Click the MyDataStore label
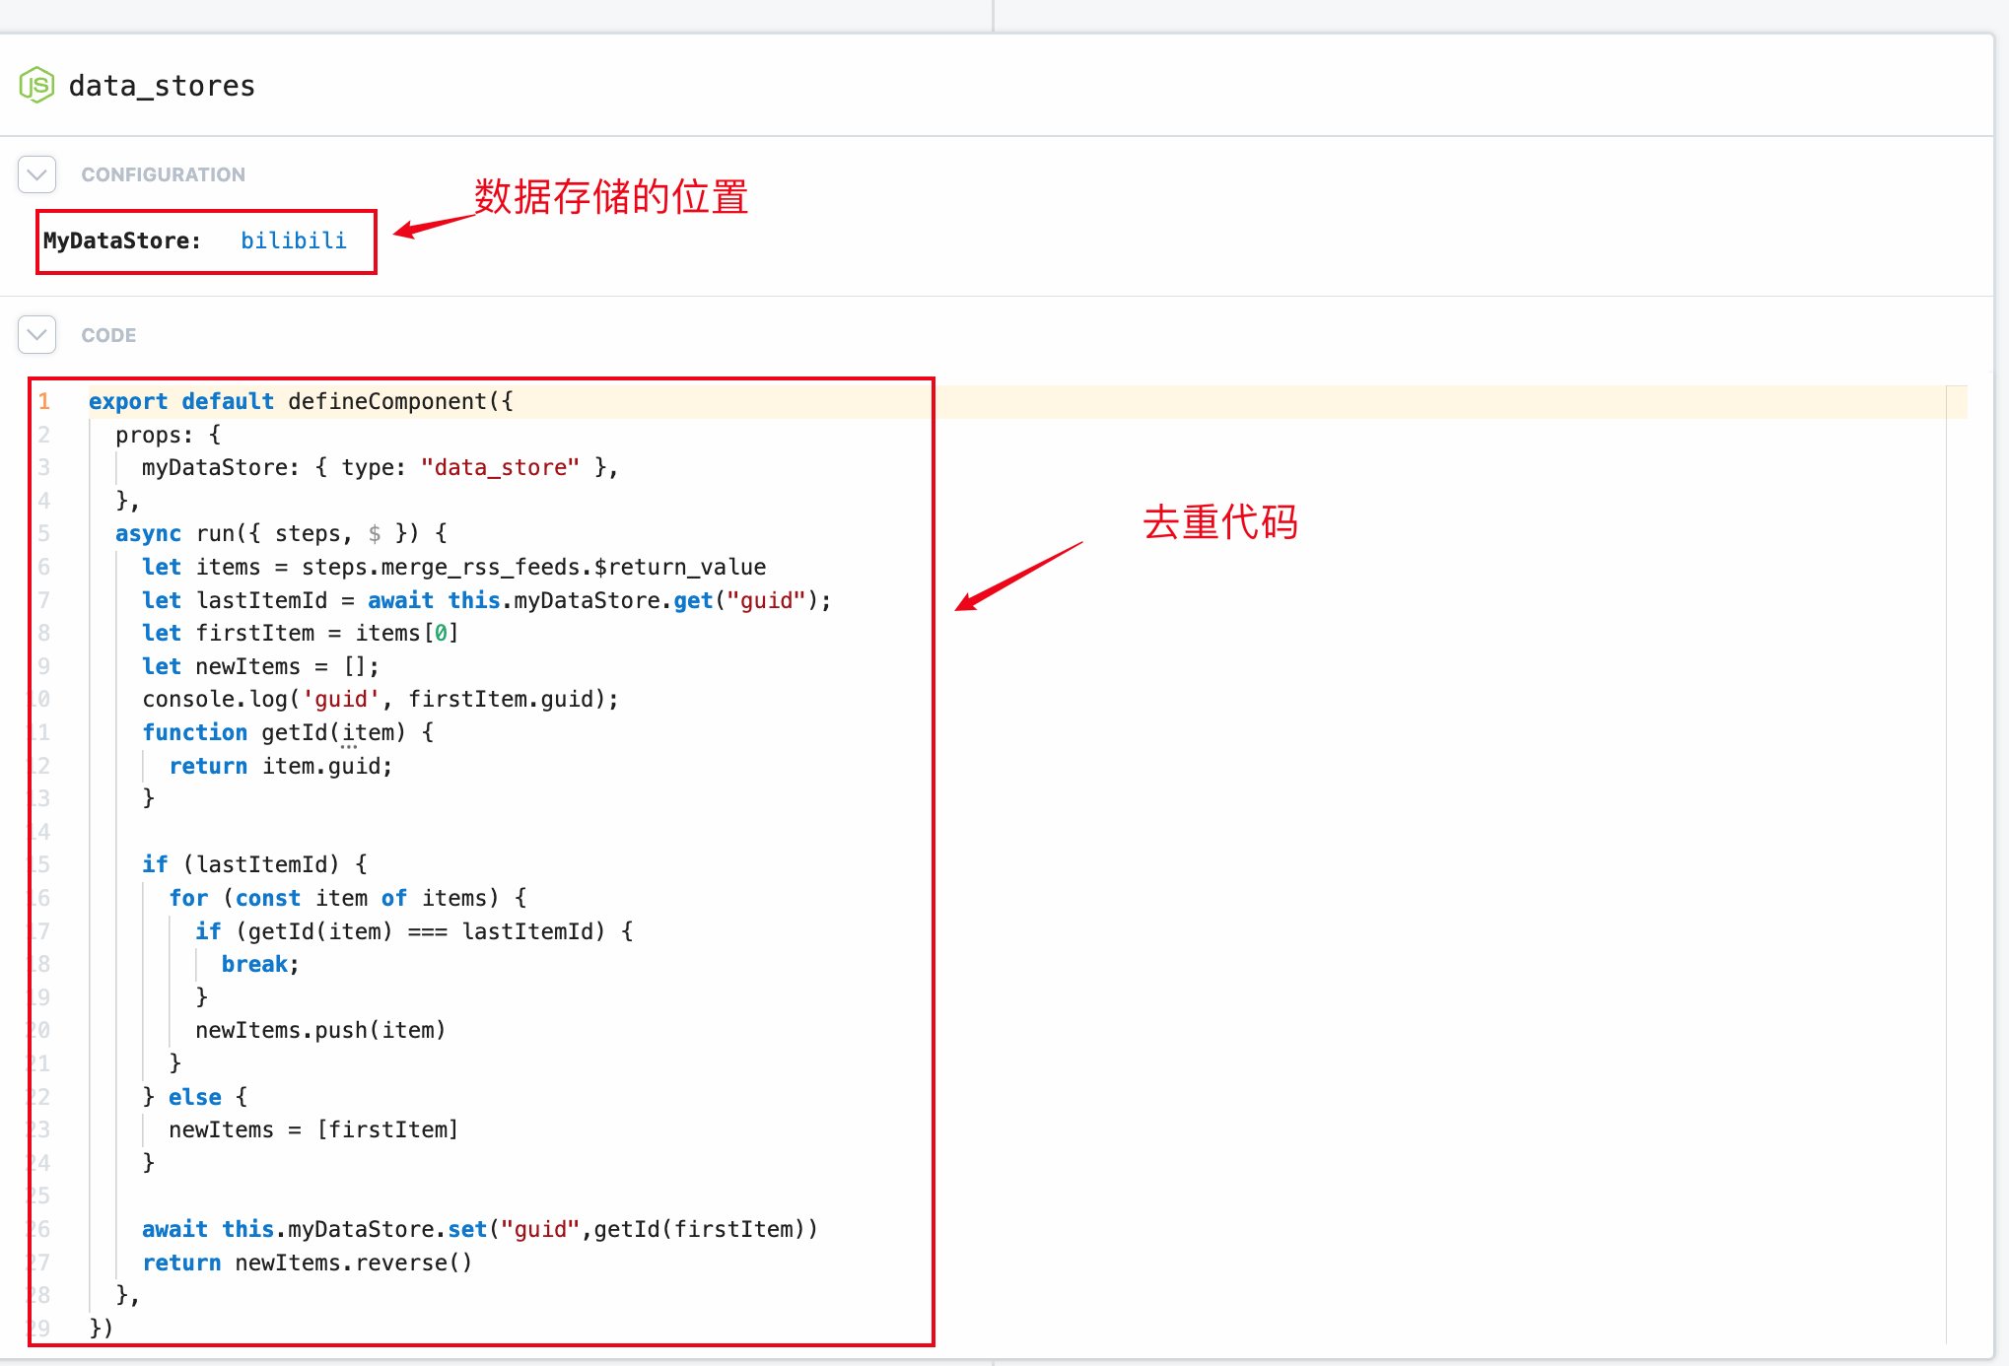Viewport: 2009px width, 1366px height. 121,240
